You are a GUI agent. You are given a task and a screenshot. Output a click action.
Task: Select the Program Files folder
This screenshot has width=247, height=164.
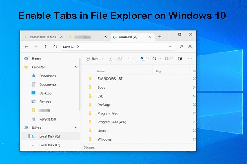[x=107, y=113]
